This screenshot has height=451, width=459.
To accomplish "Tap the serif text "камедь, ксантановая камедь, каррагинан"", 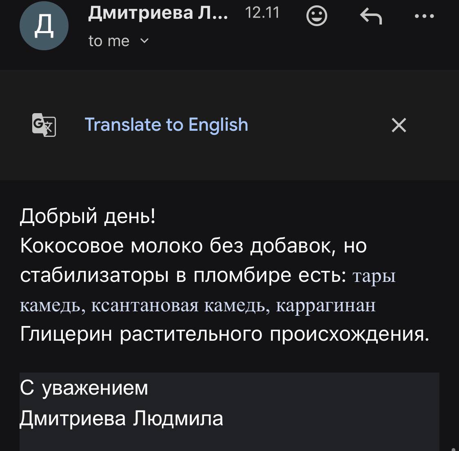I will pyautogui.click(x=197, y=305).
